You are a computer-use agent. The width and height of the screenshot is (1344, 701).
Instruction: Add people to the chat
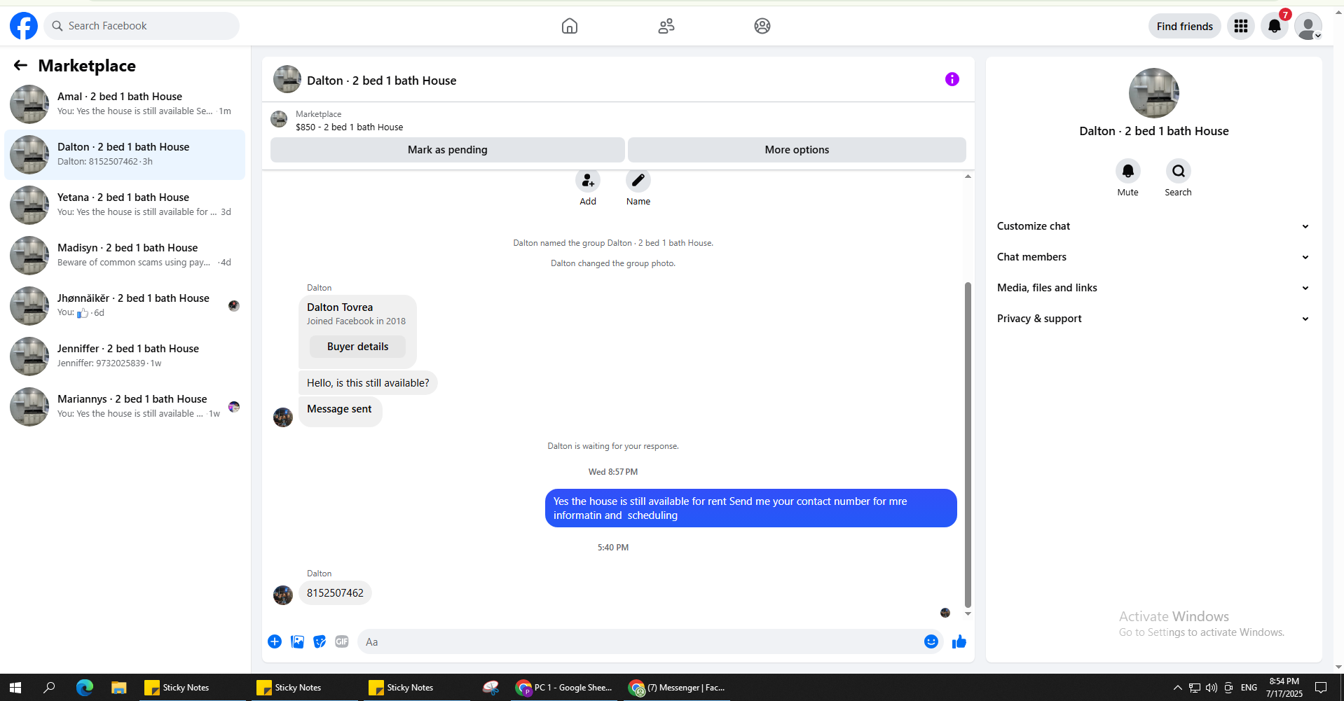point(588,181)
